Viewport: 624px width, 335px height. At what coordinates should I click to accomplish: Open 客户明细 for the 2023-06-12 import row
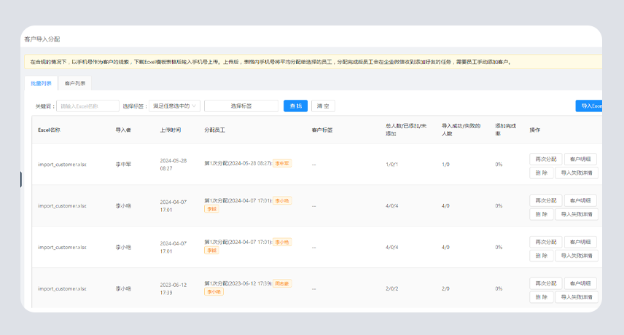[580, 283]
